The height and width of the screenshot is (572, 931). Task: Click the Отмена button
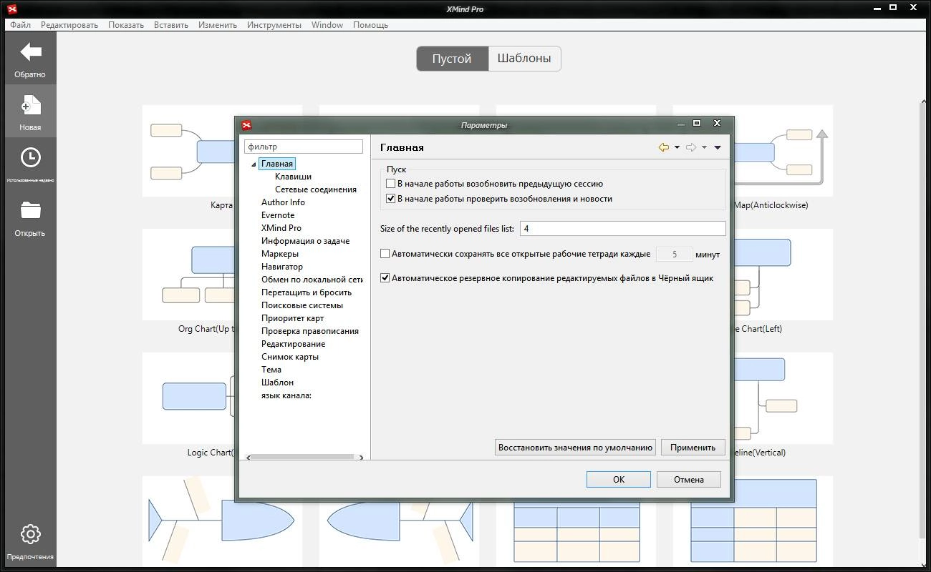[x=689, y=480]
